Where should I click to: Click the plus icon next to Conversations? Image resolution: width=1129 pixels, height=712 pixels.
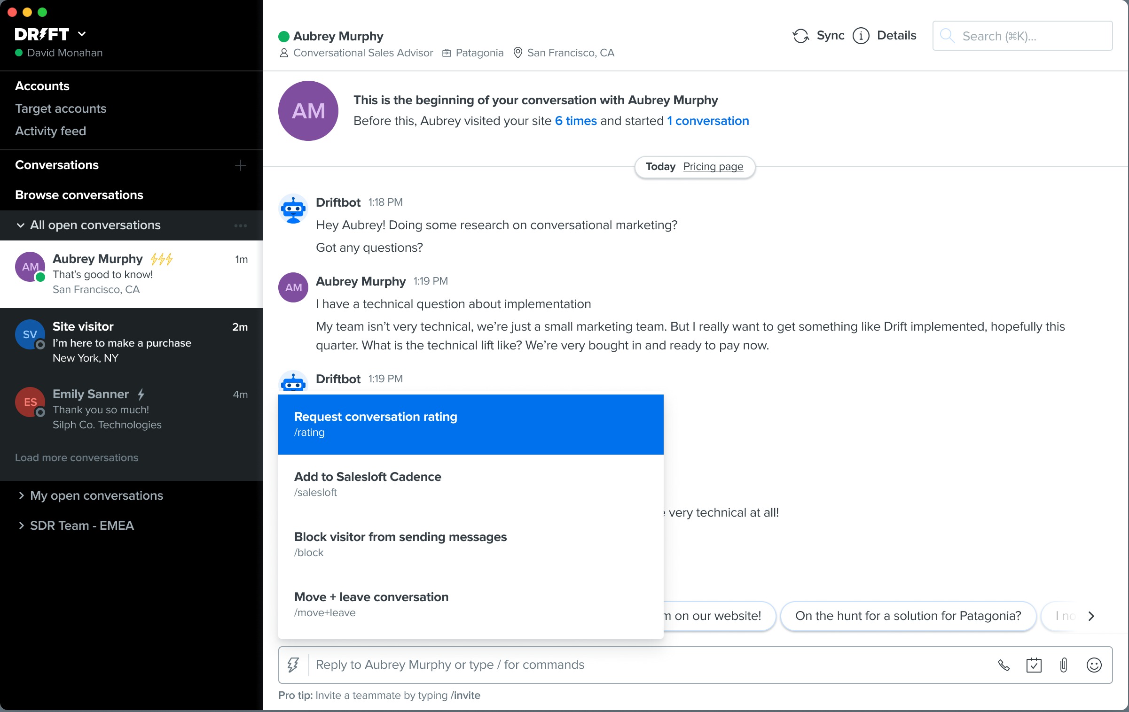pyautogui.click(x=240, y=165)
